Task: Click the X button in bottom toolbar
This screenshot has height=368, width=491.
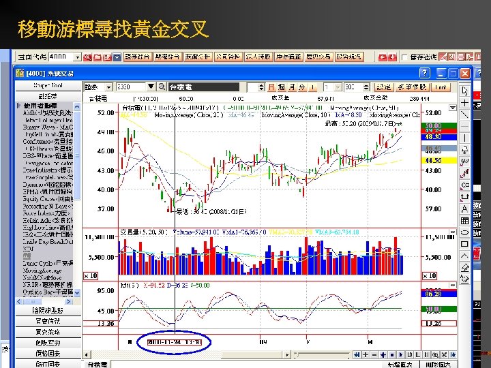Action: (x=444, y=355)
